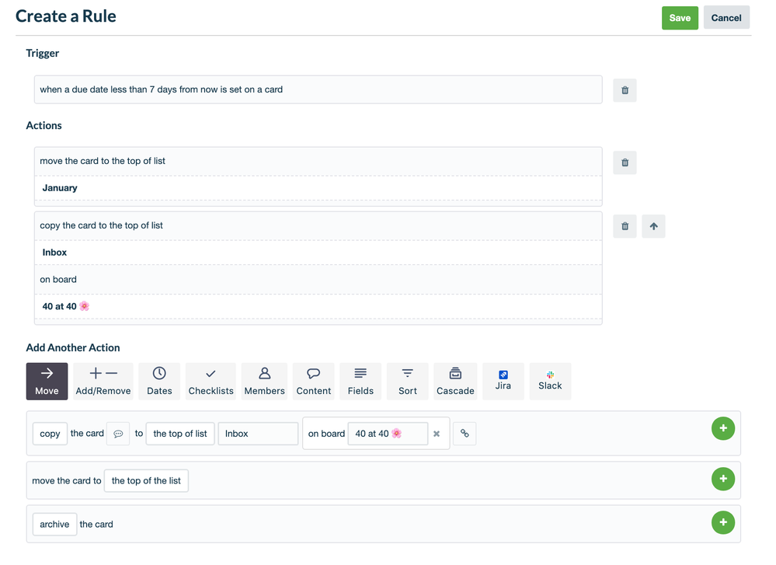Click the 'January' list name
776x565 pixels.
[x=60, y=188]
